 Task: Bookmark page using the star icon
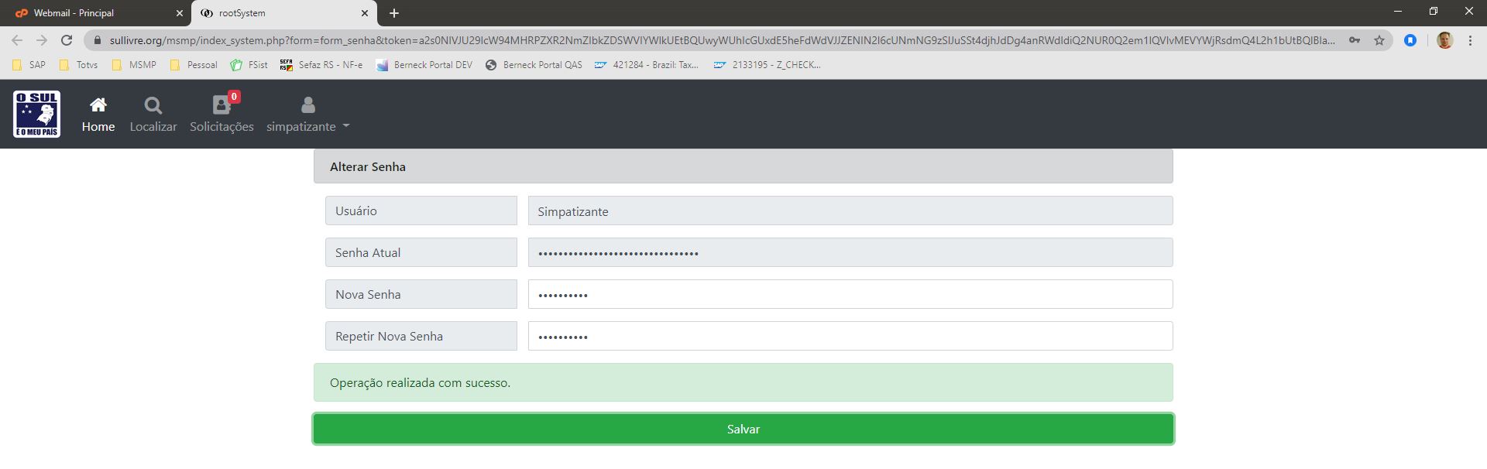(x=1379, y=40)
